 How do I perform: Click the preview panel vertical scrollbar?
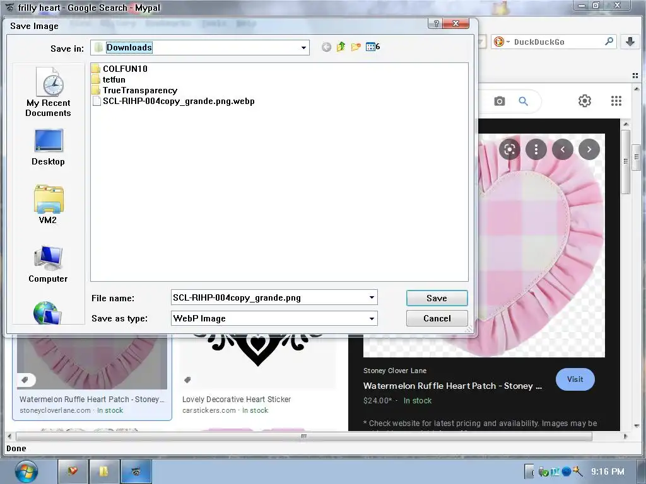[626, 161]
